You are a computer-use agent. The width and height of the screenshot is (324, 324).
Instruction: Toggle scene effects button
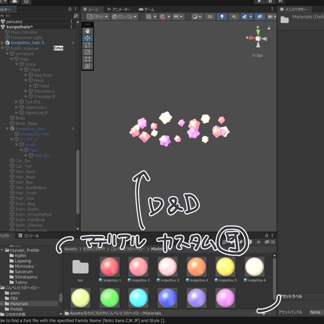[x=244, y=17]
